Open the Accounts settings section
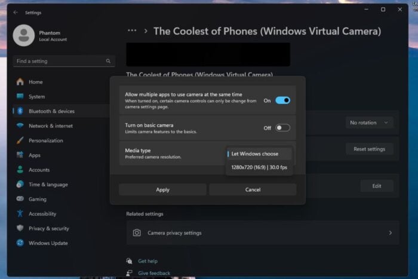418x279 pixels. tap(39, 170)
